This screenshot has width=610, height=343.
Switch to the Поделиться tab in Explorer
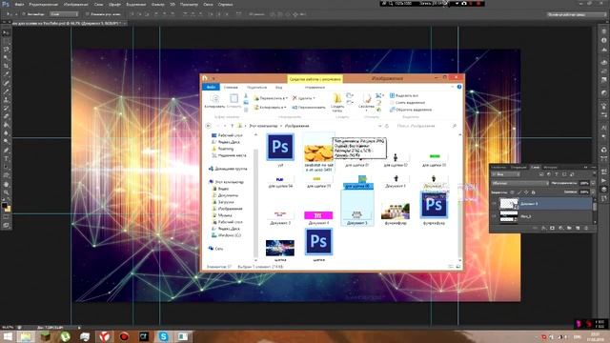tap(256, 87)
